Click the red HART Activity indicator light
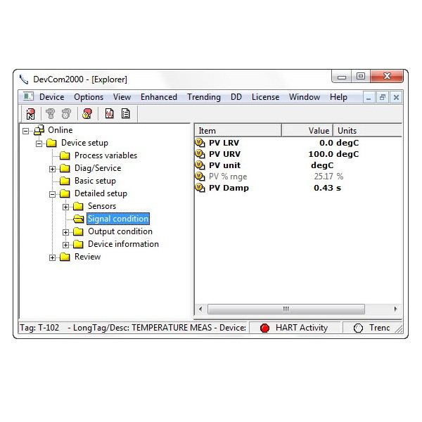This screenshot has width=422, height=422. pyautogui.click(x=265, y=328)
